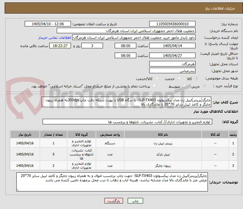Toggle the Islamic treasury payment checkbox

pos(154,86)
